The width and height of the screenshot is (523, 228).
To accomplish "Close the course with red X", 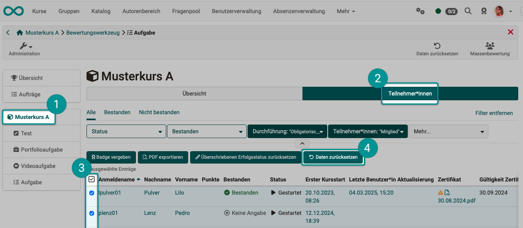I will (x=510, y=32).
